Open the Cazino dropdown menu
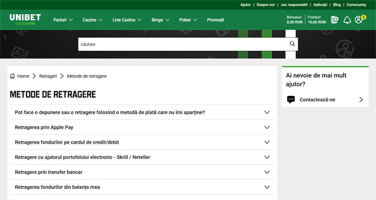376x200 pixels. point(93,20)
